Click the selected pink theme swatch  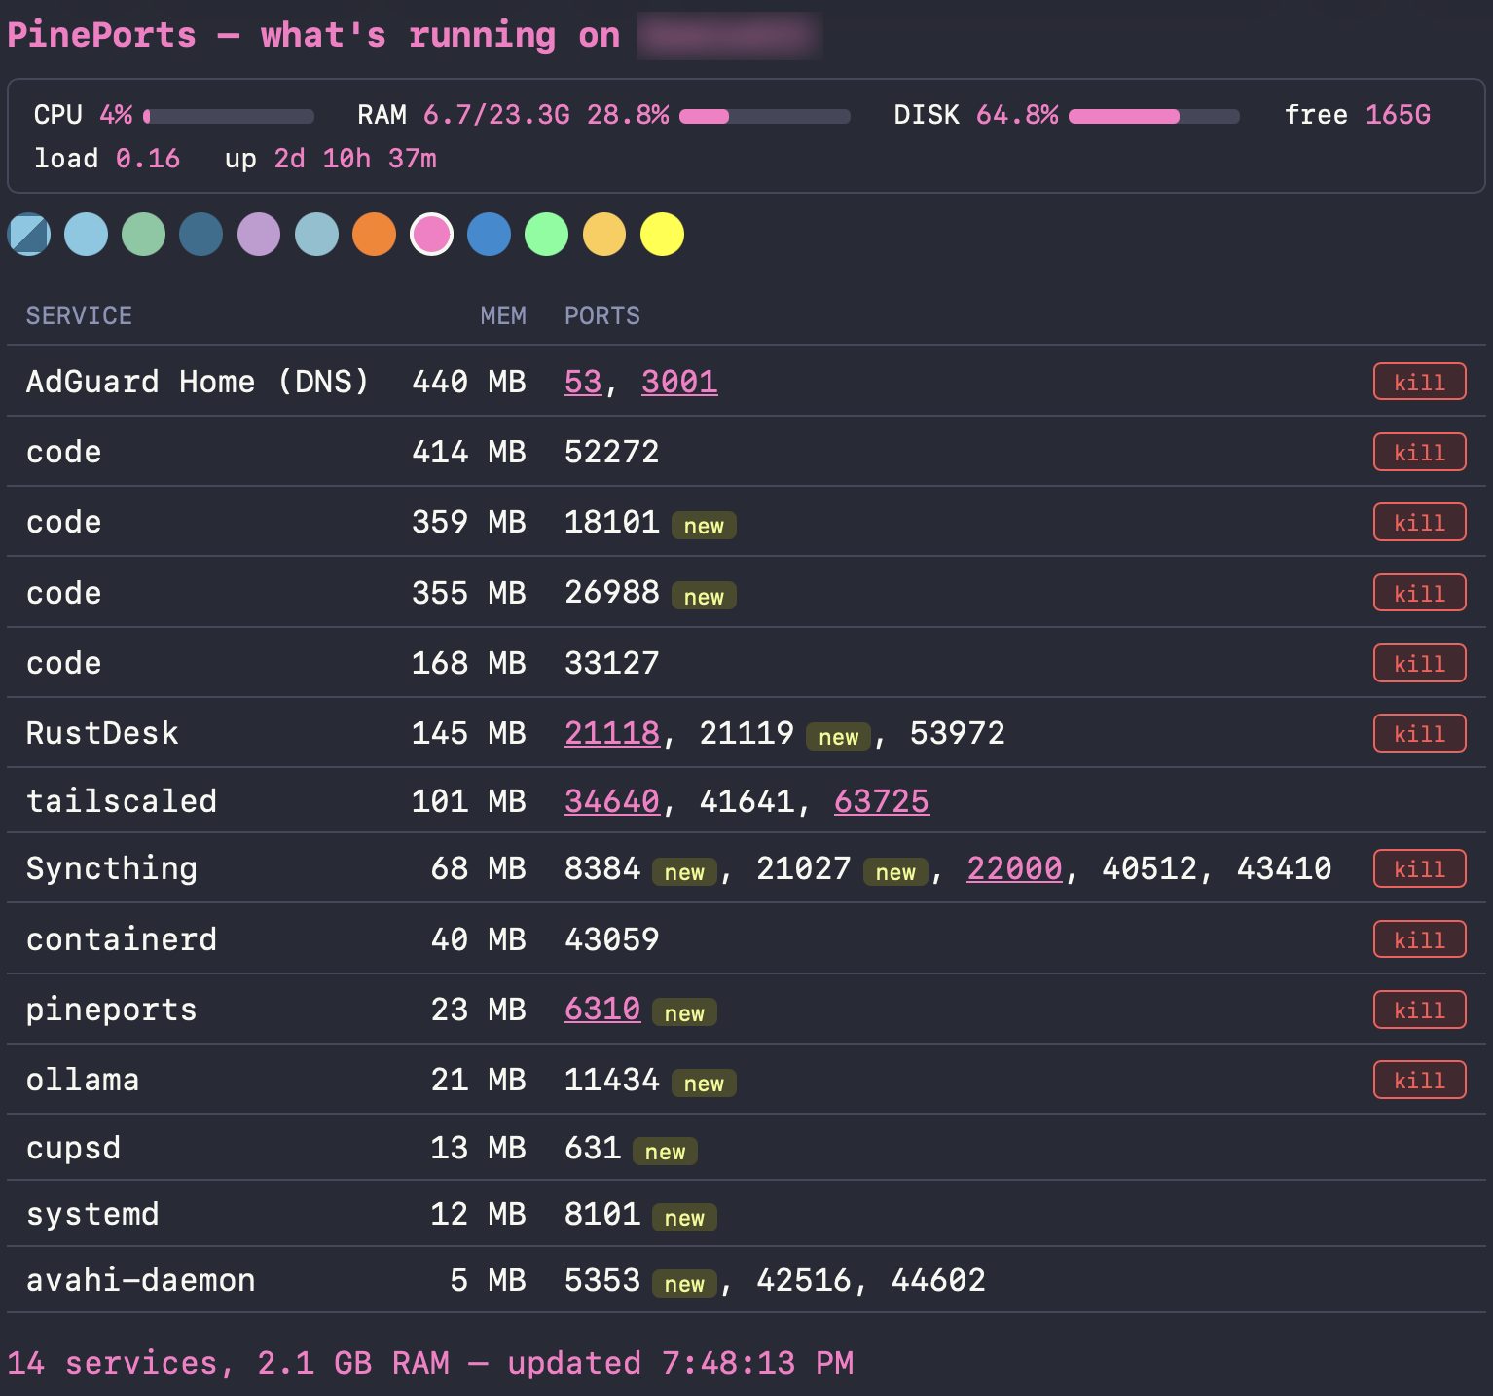pyautogui.click(x=432, y=235)
